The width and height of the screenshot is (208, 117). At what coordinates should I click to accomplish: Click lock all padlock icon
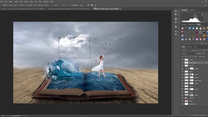coord(196,57)
